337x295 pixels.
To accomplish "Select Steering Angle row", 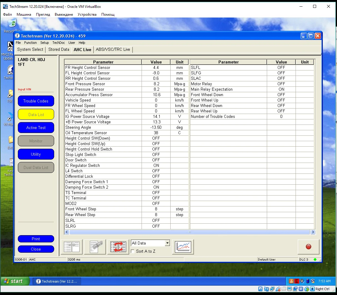I will point(126,127).
